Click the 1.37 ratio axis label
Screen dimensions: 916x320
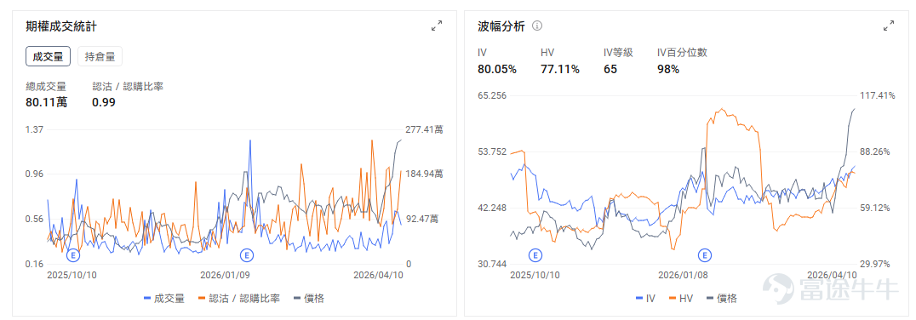click(34, 129)
